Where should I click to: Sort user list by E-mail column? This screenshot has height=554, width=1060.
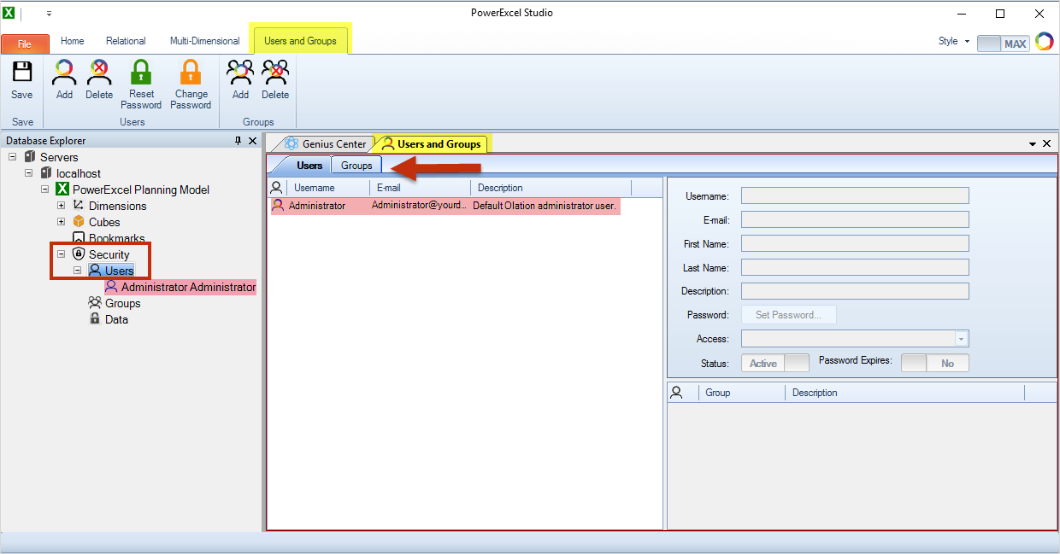tap(420, 188)
